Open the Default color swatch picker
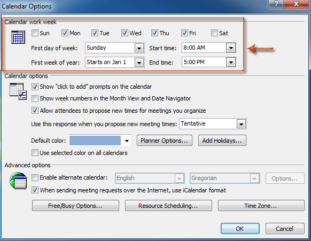Screen dimensions: 311x241 click(x=100, y=141)
